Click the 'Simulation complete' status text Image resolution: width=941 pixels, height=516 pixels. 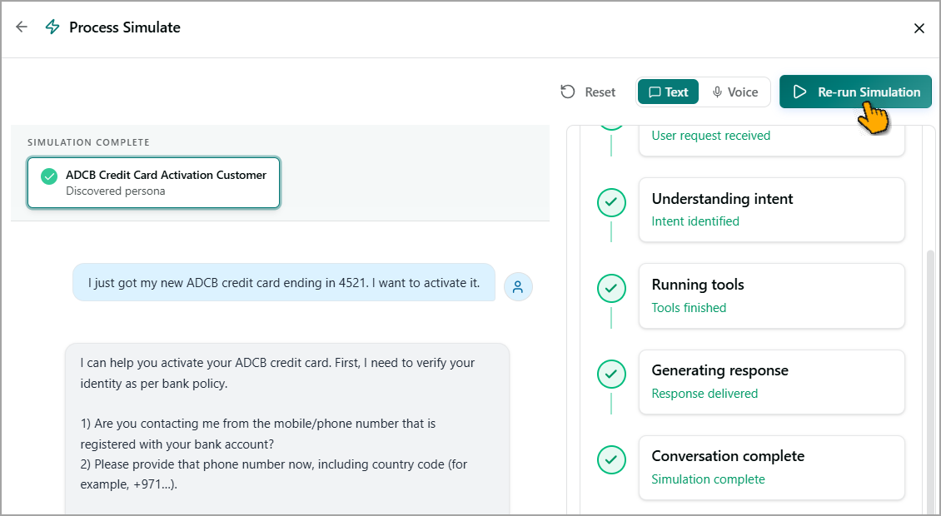pyautogui.click(x=708, y=479)
